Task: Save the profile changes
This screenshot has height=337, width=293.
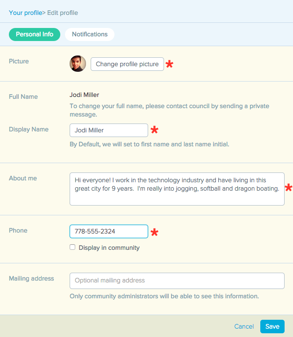Action: click(x=272, y=327)
